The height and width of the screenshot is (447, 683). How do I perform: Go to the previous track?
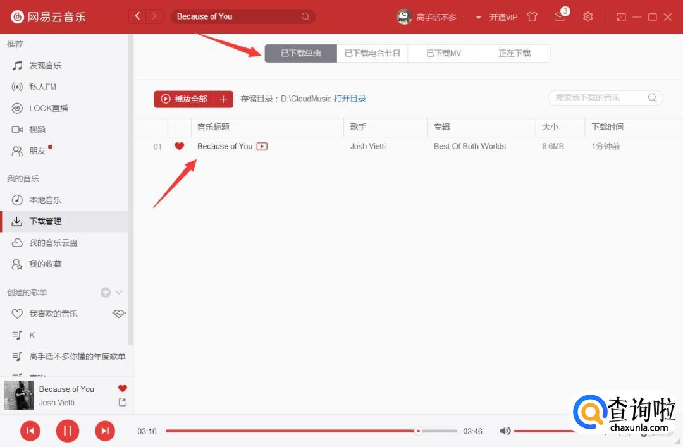pyautogui.click(x=30, y=431)
